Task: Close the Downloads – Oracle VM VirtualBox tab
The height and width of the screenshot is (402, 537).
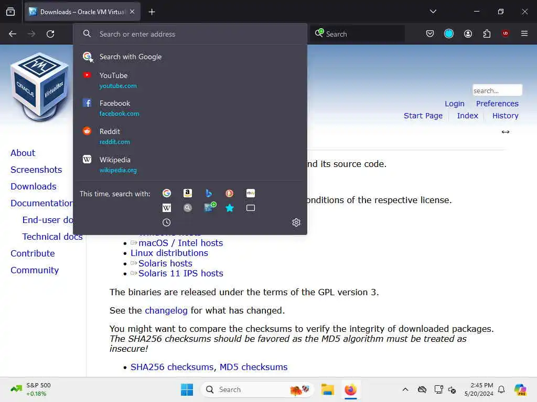Action: pos(132,12)
